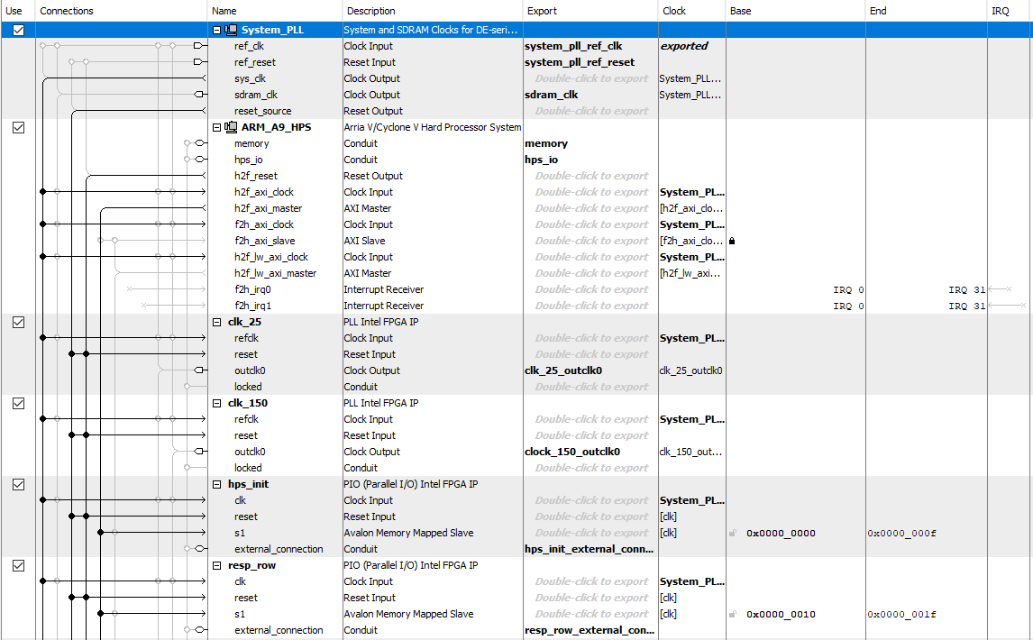Select the system_pll_ref_reset export name
This screenshot has height=640, width=1033.
579,62
